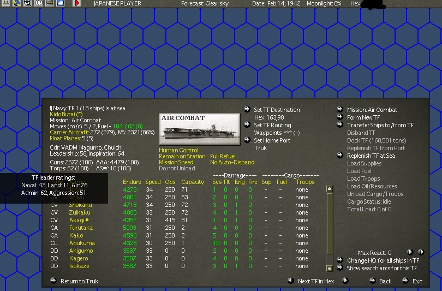Click Replenish TF from Port option

[x=376, y=148]
